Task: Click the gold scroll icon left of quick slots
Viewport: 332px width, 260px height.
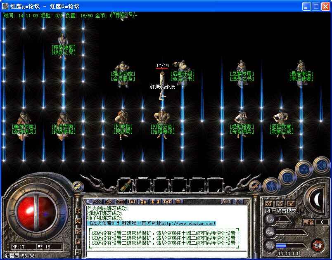Action: (78, 187)
